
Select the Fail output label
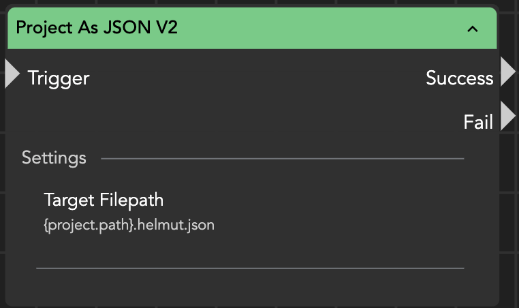[x=478, y=122]
